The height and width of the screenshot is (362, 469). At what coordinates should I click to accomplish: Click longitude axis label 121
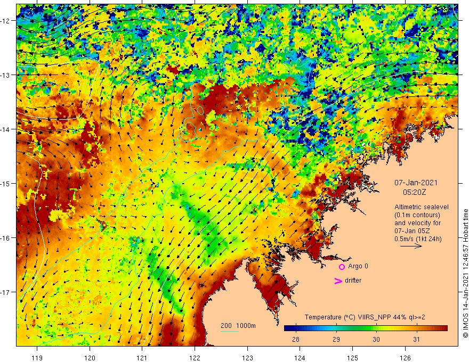click(142, 358)
